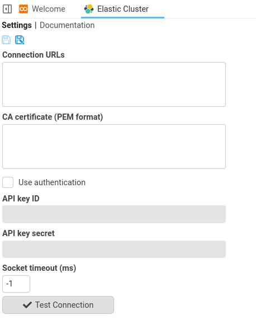Screen dimensions: 256x329
Task: Select the API key secret field
Action: click(114, 250)
